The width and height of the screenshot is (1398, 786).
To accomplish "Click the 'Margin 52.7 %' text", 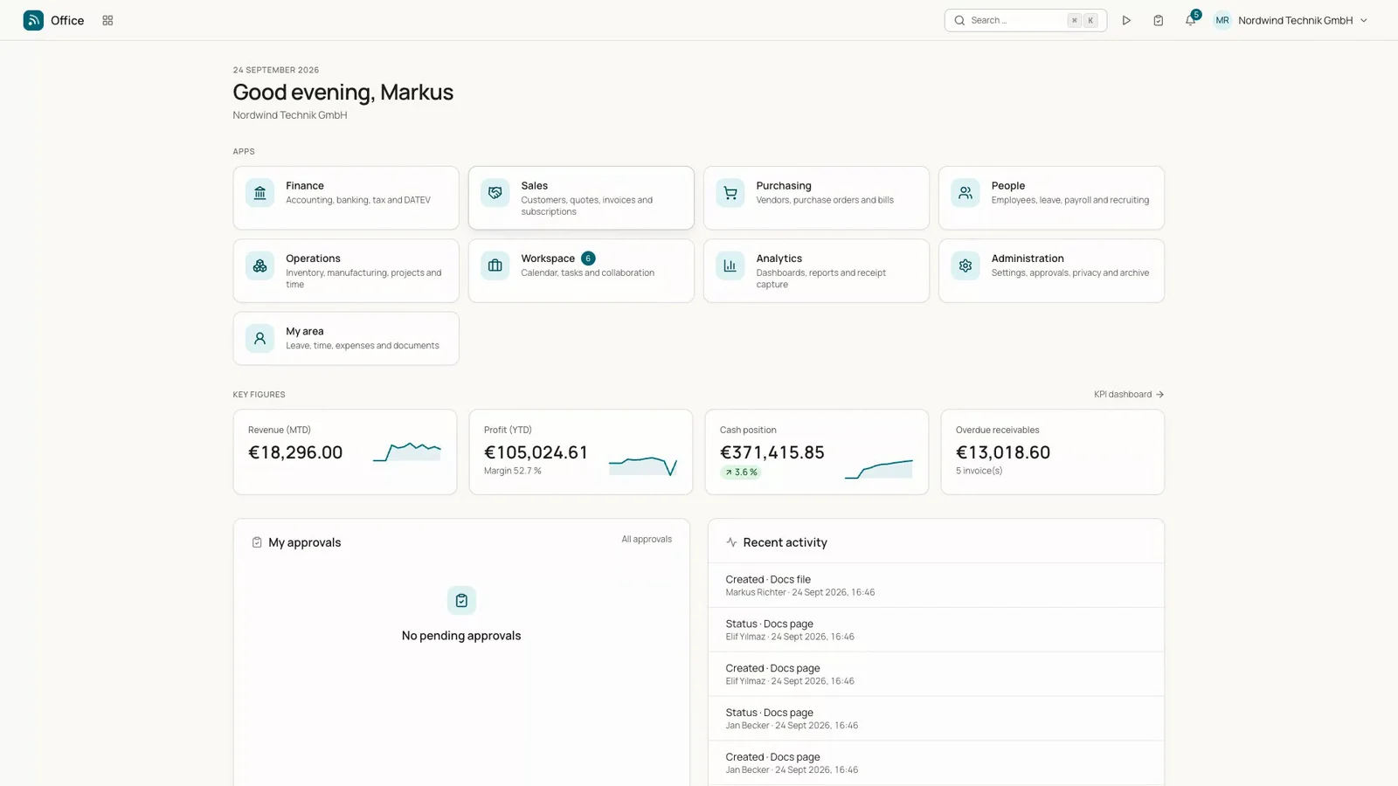I will coord(513,471).
